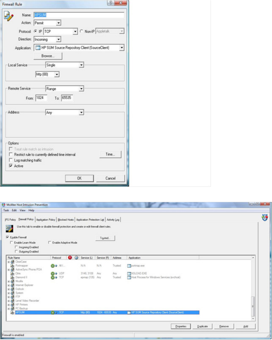Click OK in the Firewall Rule dialog
Image resolution: width=272 pixels, height=340 pixels.
(79, 178)
